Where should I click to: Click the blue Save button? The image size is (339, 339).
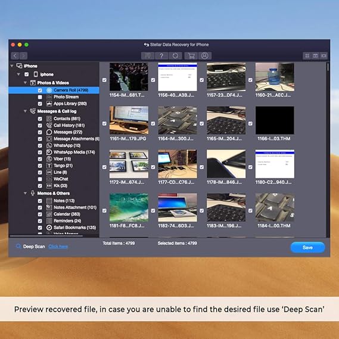(307, 247)
